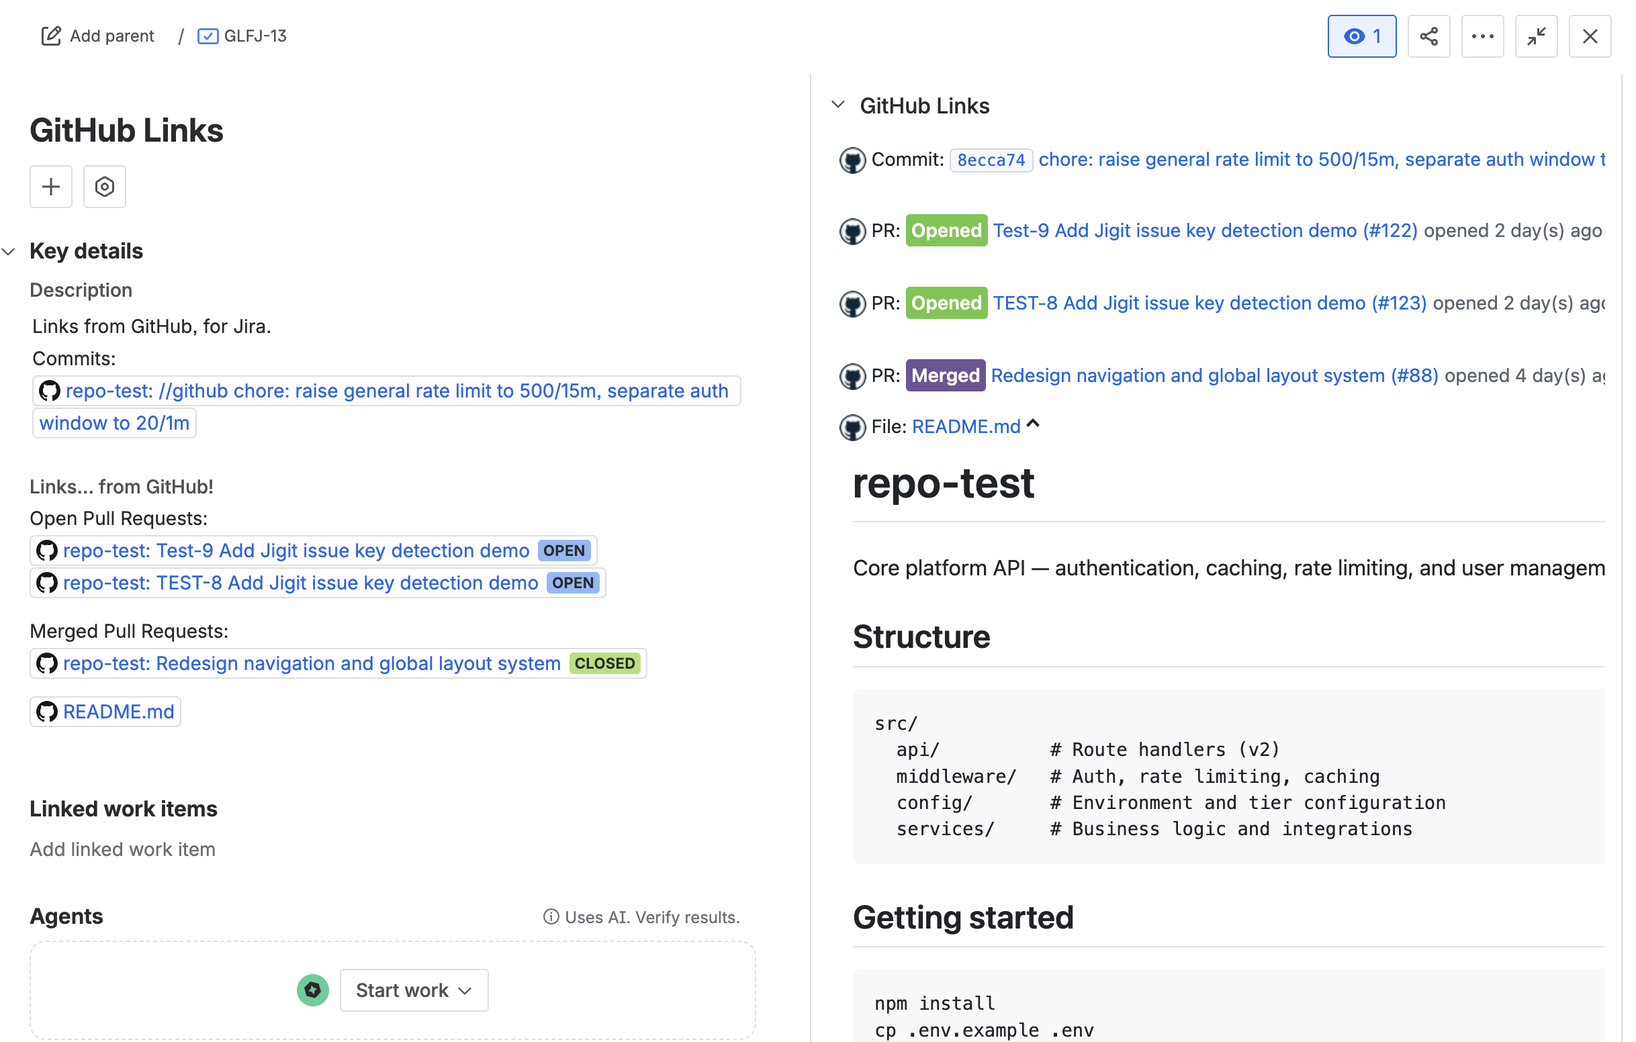Collapse README.md file preview caret

(1033, 424)
